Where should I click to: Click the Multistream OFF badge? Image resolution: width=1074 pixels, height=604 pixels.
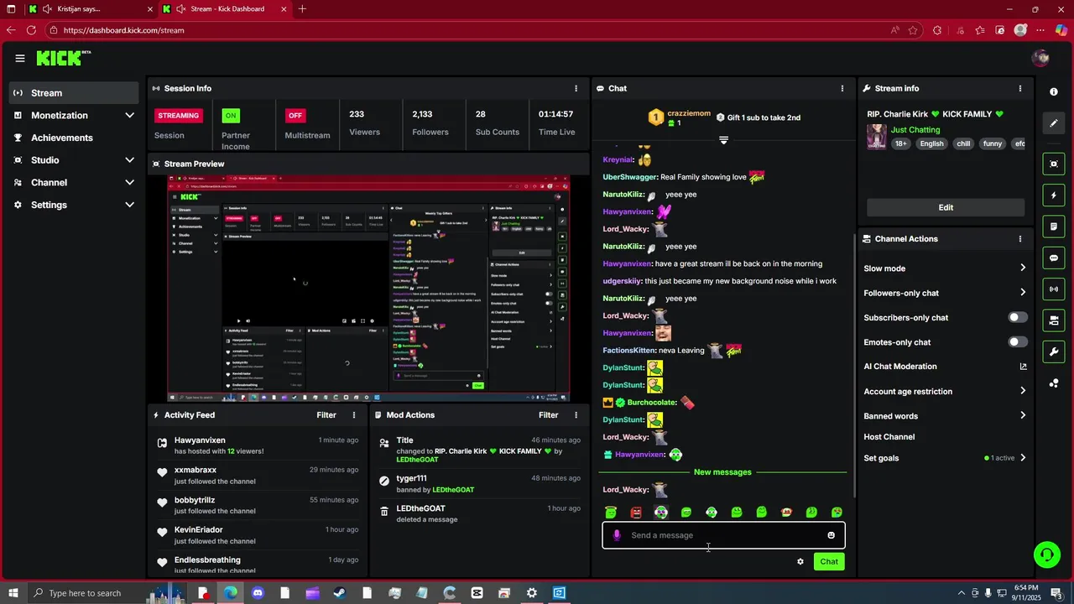coord(295,116)
